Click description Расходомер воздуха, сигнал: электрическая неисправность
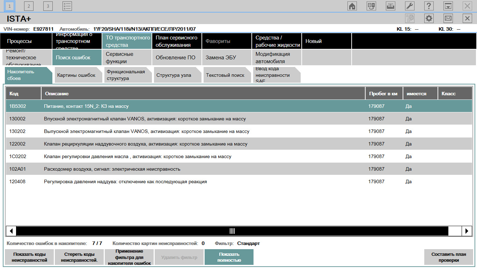 [x=112, y=169]
